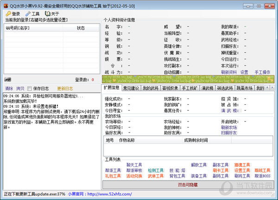Open the 检测工具 tool
The width and height of the screenshot is (278, 200).
coord(156,170)
